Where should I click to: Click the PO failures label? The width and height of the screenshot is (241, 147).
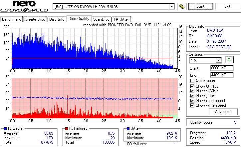(137, 144)
